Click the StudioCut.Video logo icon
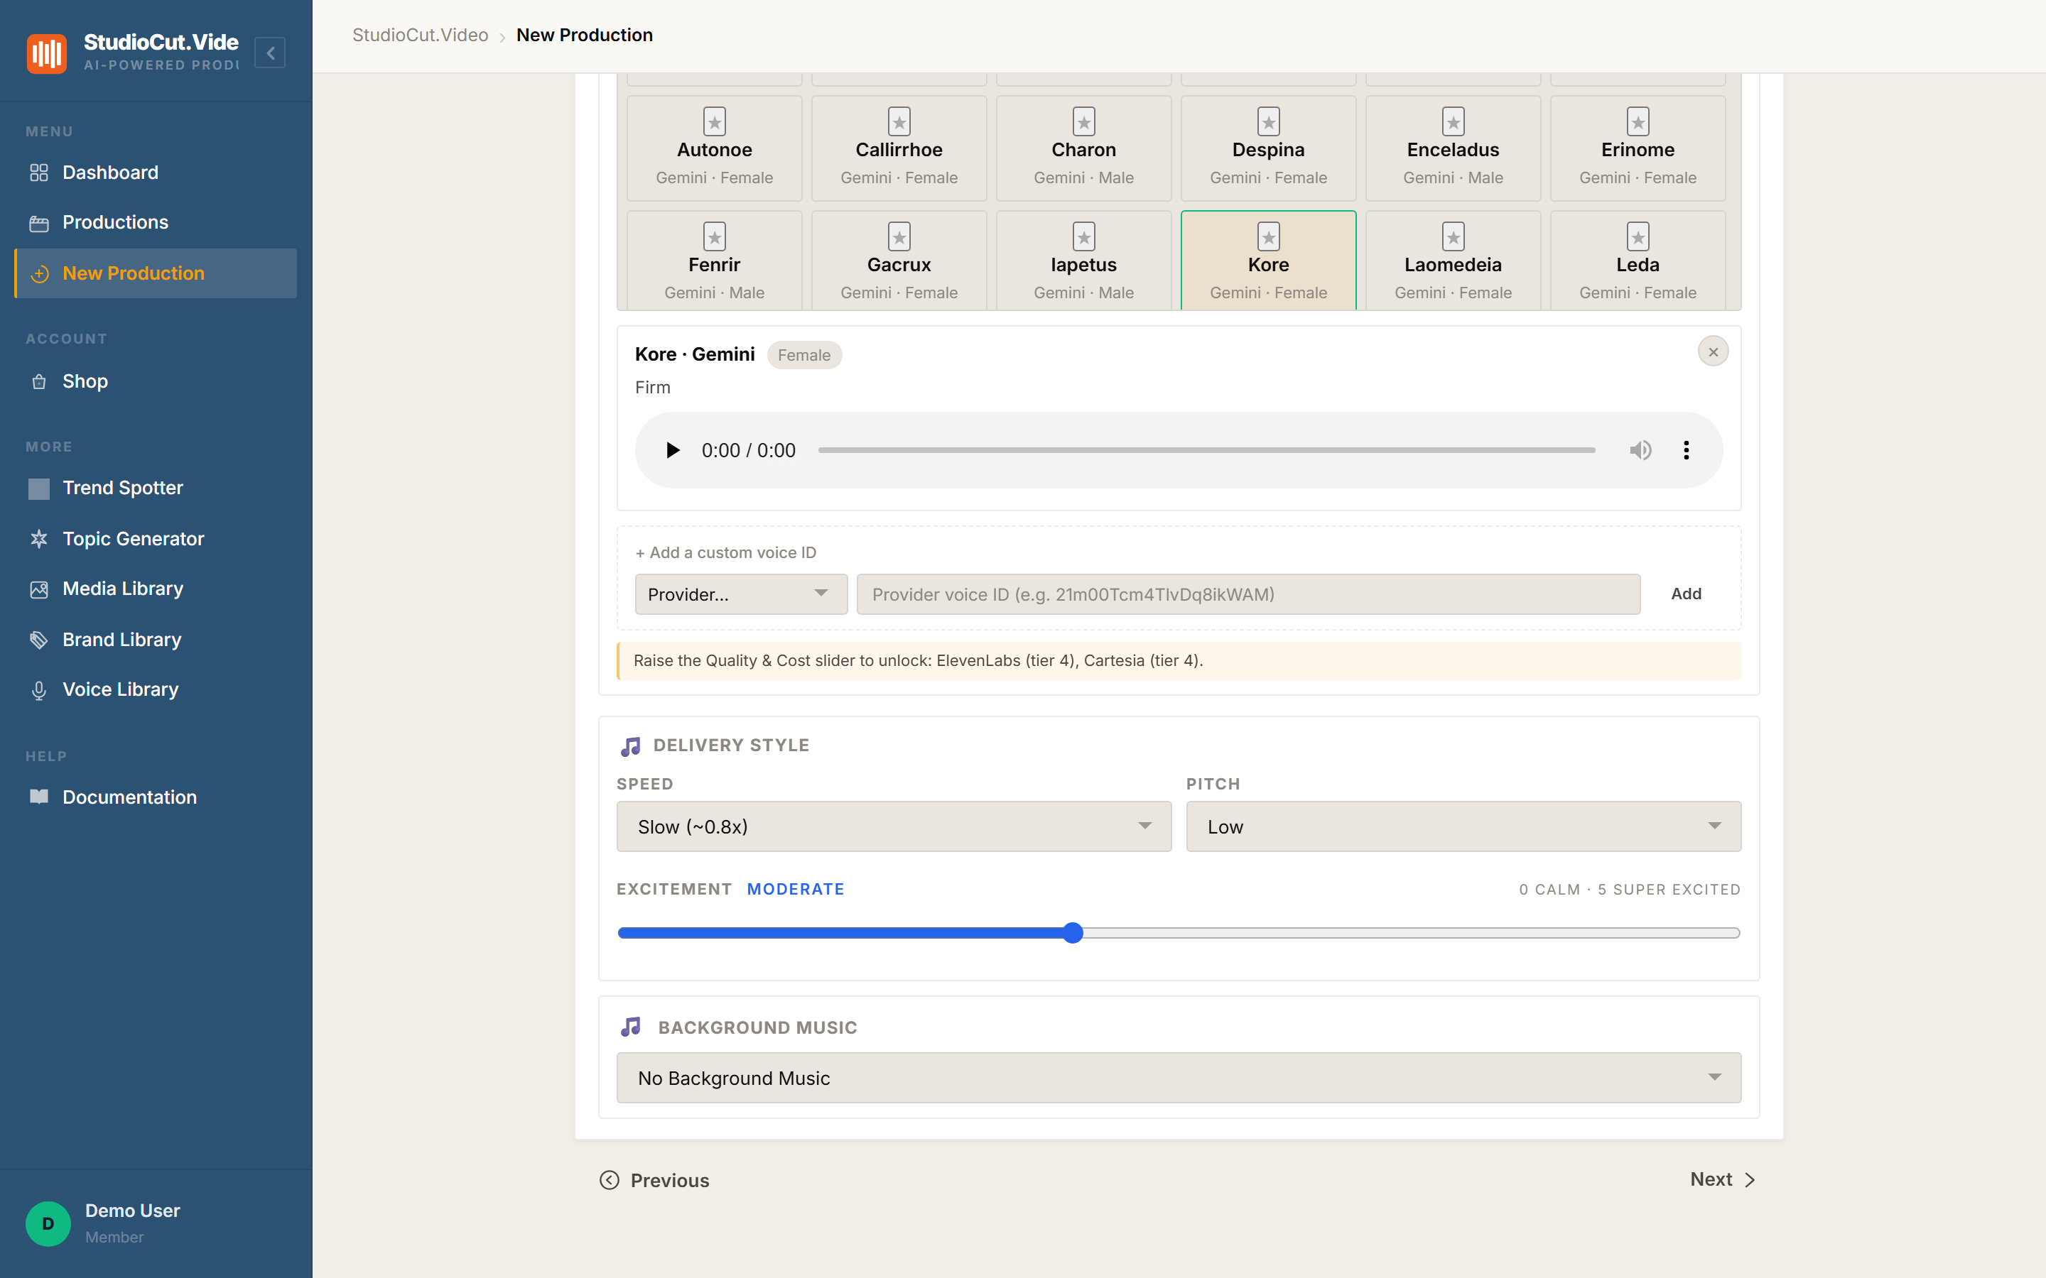Viewport: 2046px width, 1278px height. [46, 53]
